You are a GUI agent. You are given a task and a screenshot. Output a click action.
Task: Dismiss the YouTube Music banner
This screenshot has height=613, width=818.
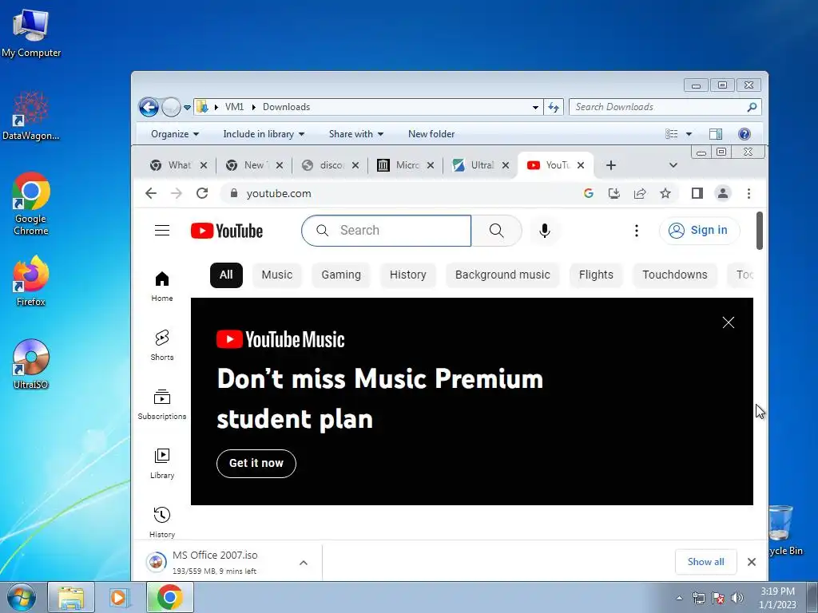tap(729, 322)
